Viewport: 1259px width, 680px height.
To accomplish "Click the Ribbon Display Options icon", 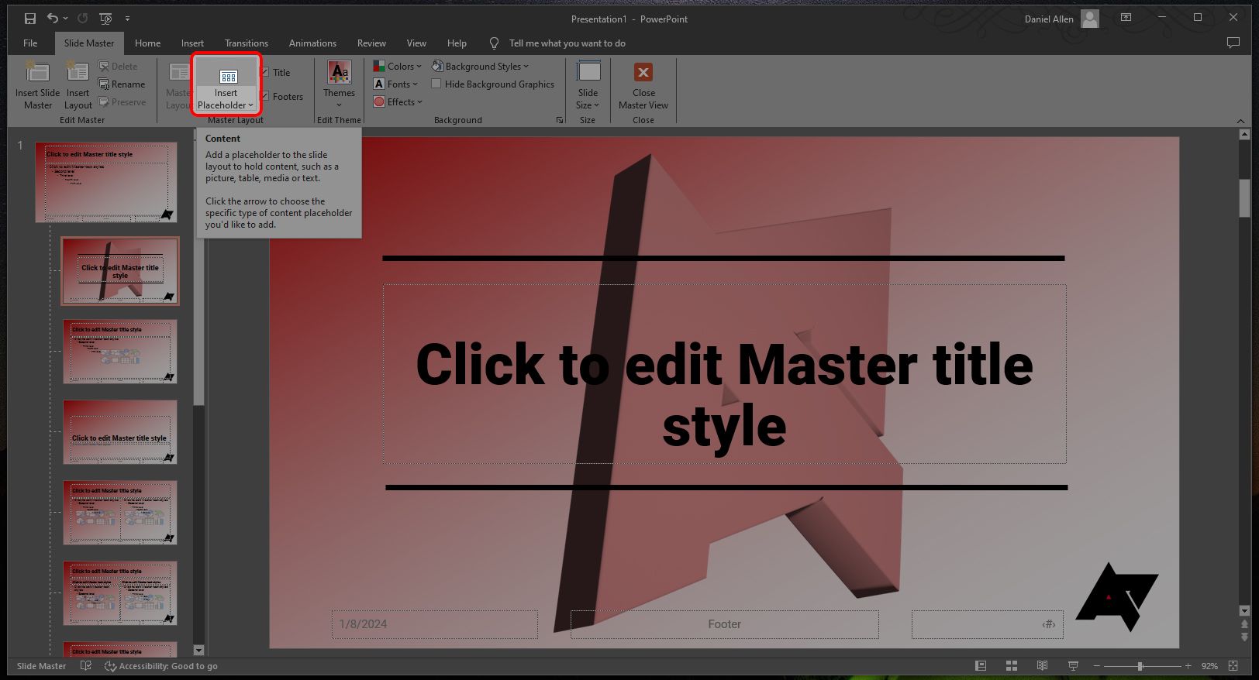I will pyautogui.click(x=1126, y=17).
